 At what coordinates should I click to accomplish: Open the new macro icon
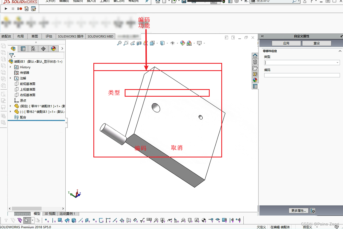click(26, 9)
